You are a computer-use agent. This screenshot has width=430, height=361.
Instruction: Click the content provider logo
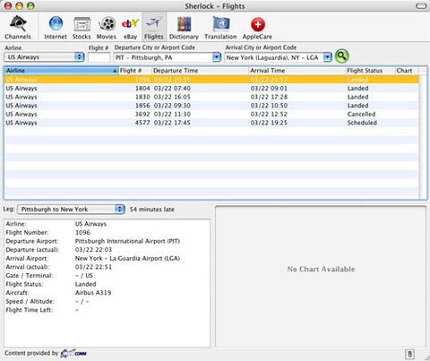click(x=73, y=353)
